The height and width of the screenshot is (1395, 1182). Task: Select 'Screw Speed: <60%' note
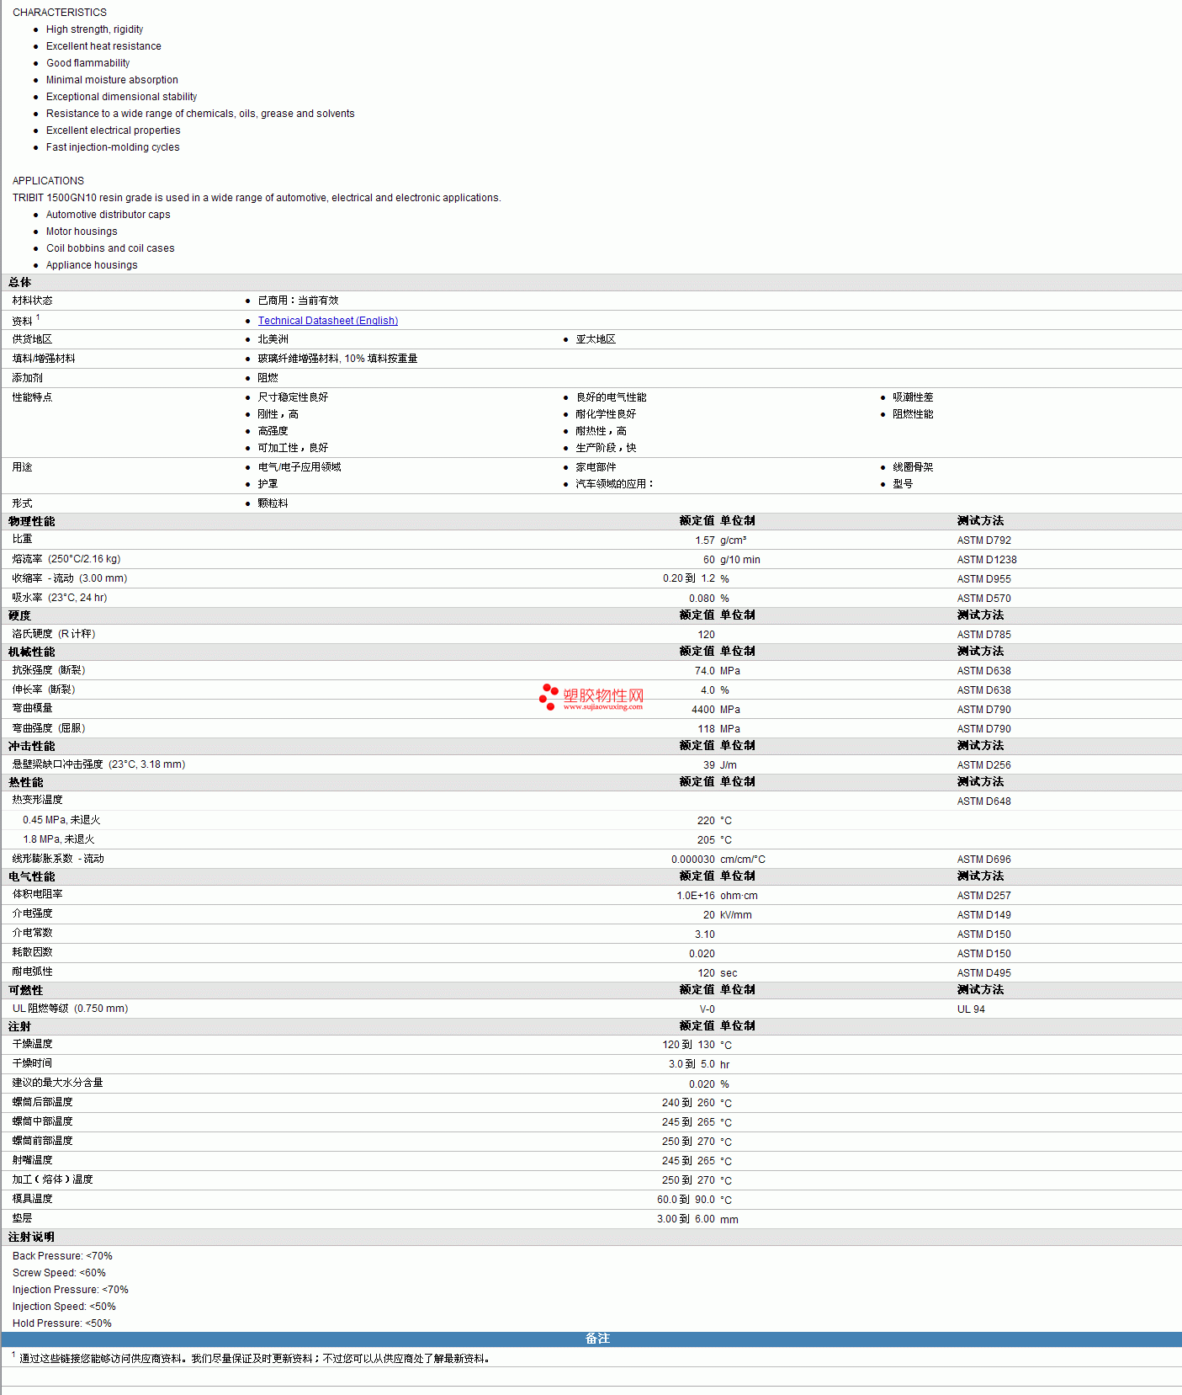point(59,1273)
